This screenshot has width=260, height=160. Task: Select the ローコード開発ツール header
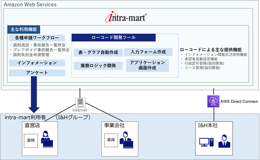point(114,37)
